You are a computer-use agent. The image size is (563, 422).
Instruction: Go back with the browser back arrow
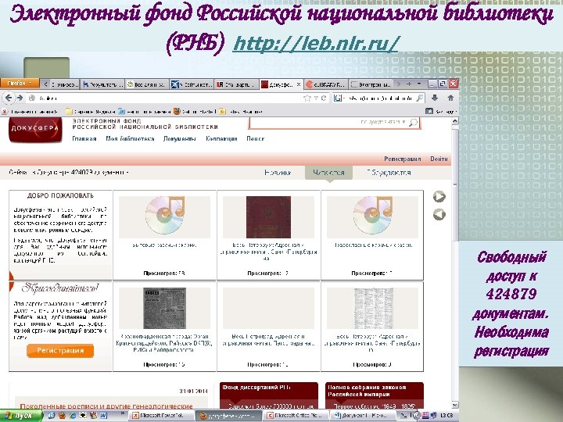[9, 98]
